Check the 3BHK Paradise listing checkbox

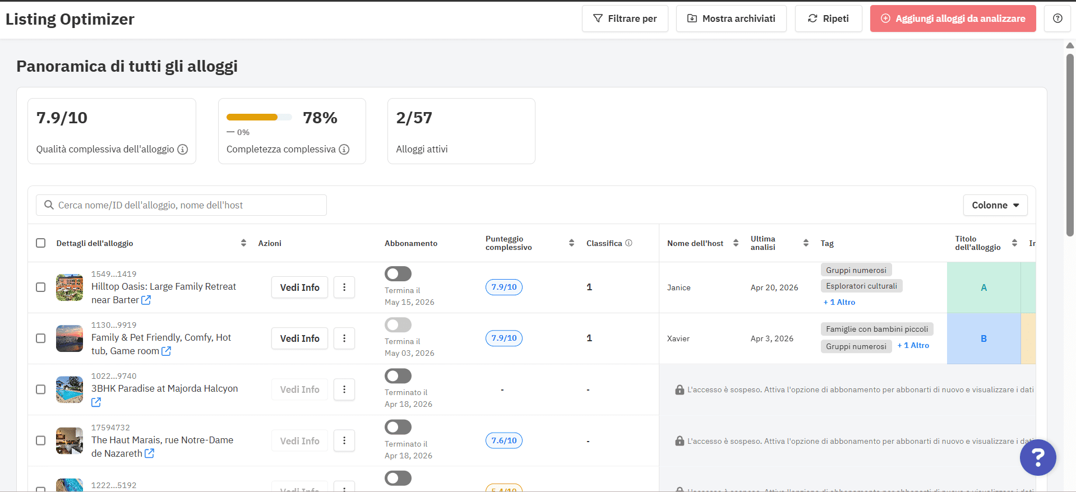pos(40,389)
